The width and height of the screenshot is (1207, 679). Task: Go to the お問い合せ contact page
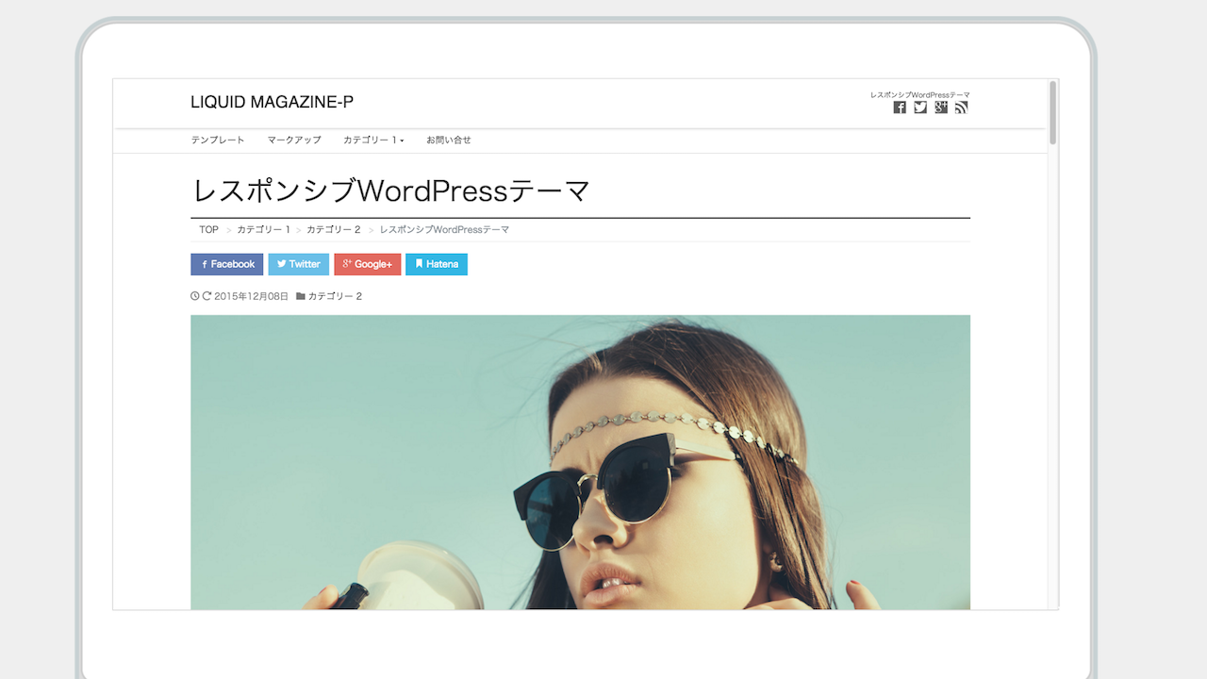point(448,140)
